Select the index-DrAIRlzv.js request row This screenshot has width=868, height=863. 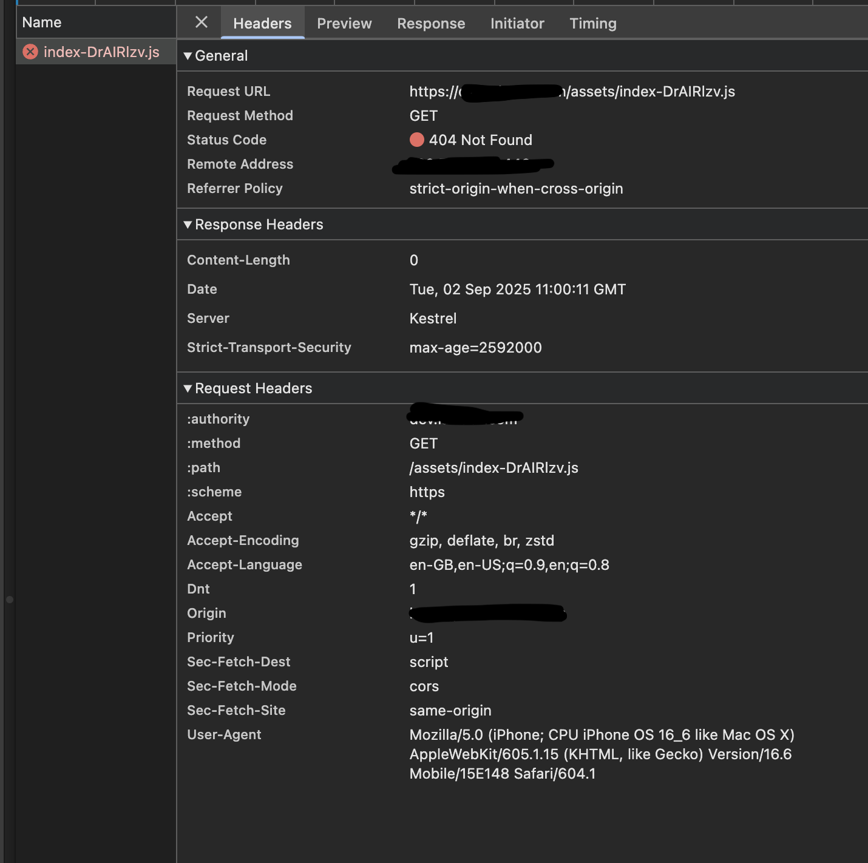pos(101,52)
